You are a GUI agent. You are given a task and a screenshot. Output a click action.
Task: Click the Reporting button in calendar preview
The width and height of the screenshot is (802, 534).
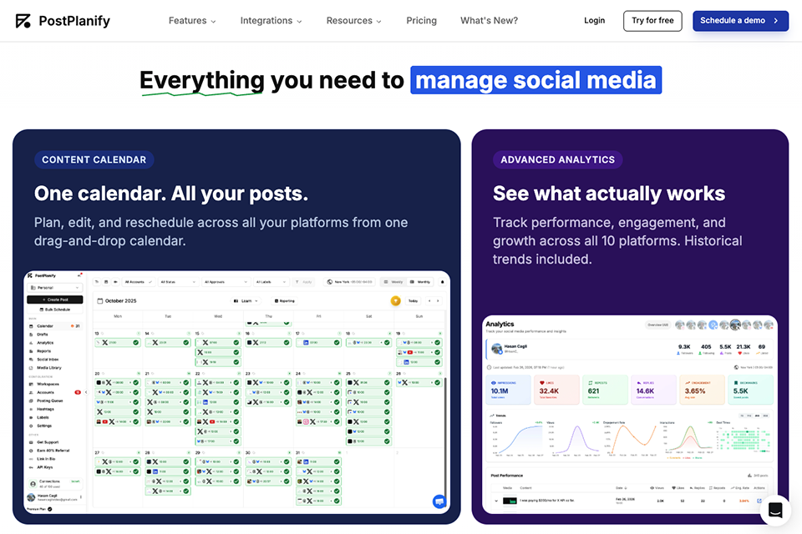pos(284,301)
